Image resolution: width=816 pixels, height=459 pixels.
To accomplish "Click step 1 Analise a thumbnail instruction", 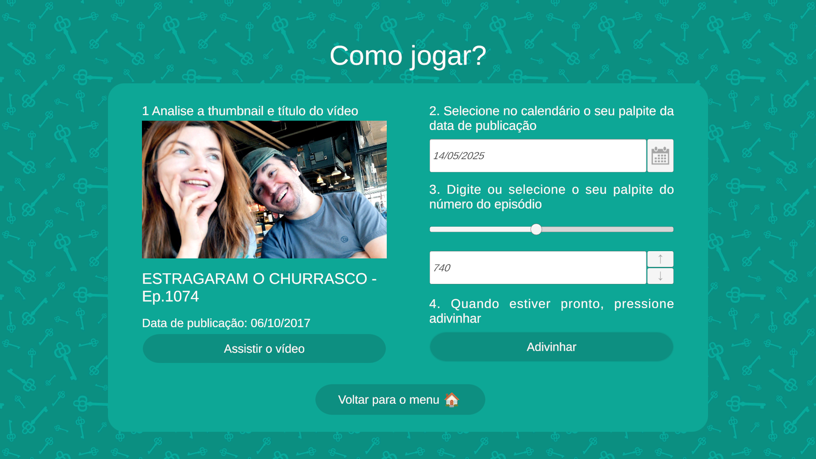I will (250, 111).
